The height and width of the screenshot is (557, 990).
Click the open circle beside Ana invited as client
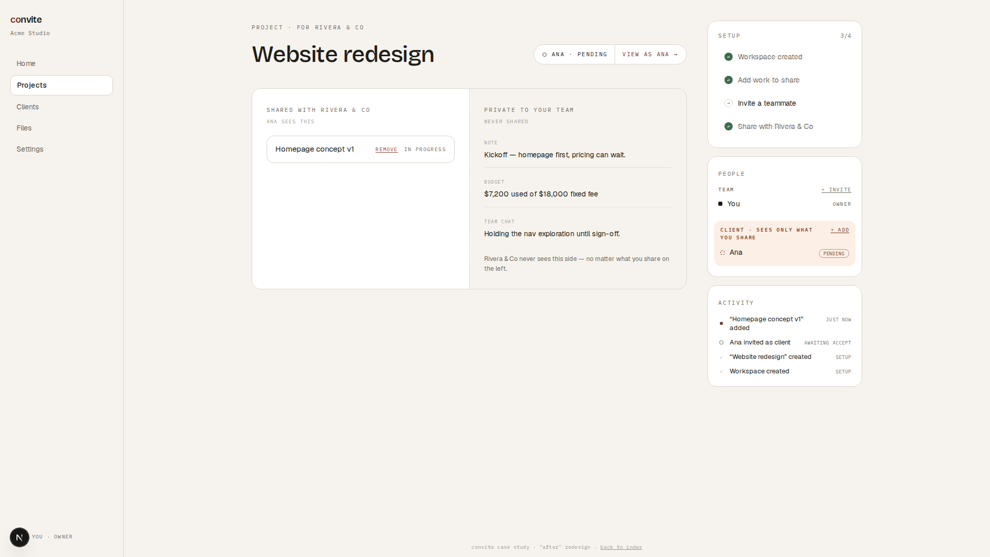721,342
